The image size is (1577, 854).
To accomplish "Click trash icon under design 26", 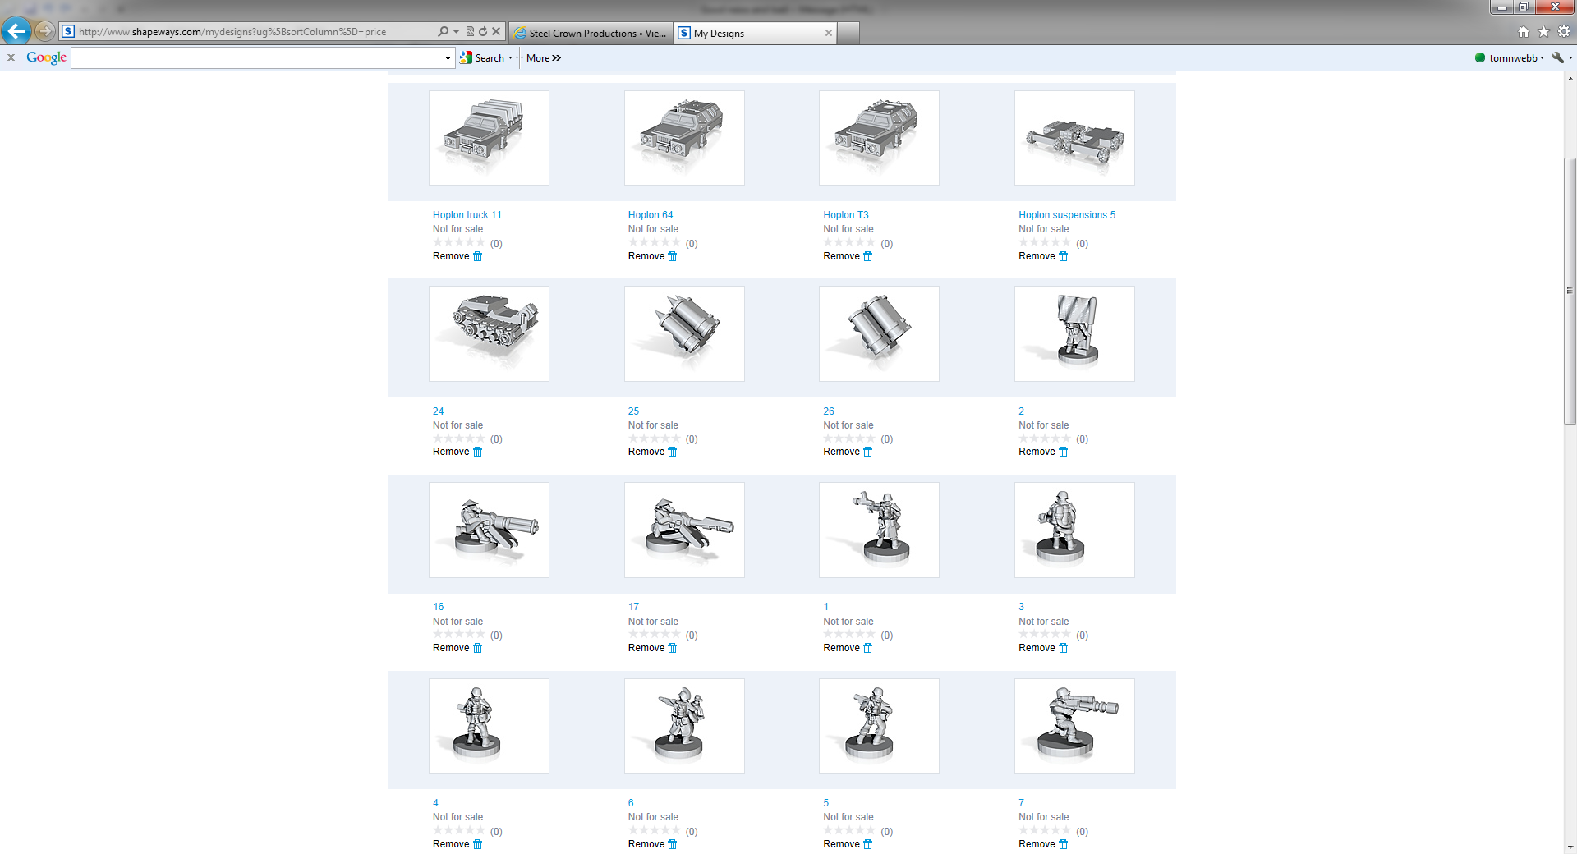I will (x=867, y=452).
